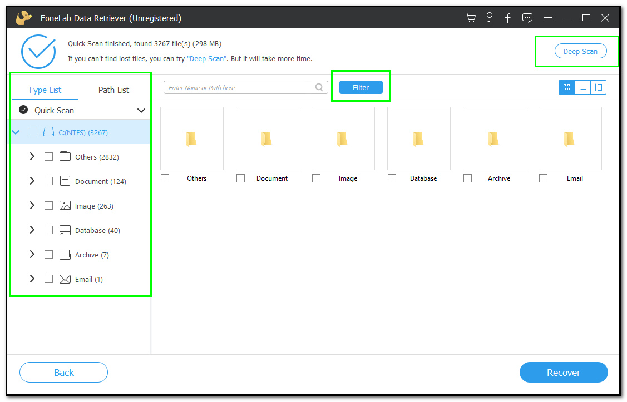Viewport: 627px width, 402px height.
Task: Check the C:(NTFS) drive checkbox
Action: coord(32,132)
